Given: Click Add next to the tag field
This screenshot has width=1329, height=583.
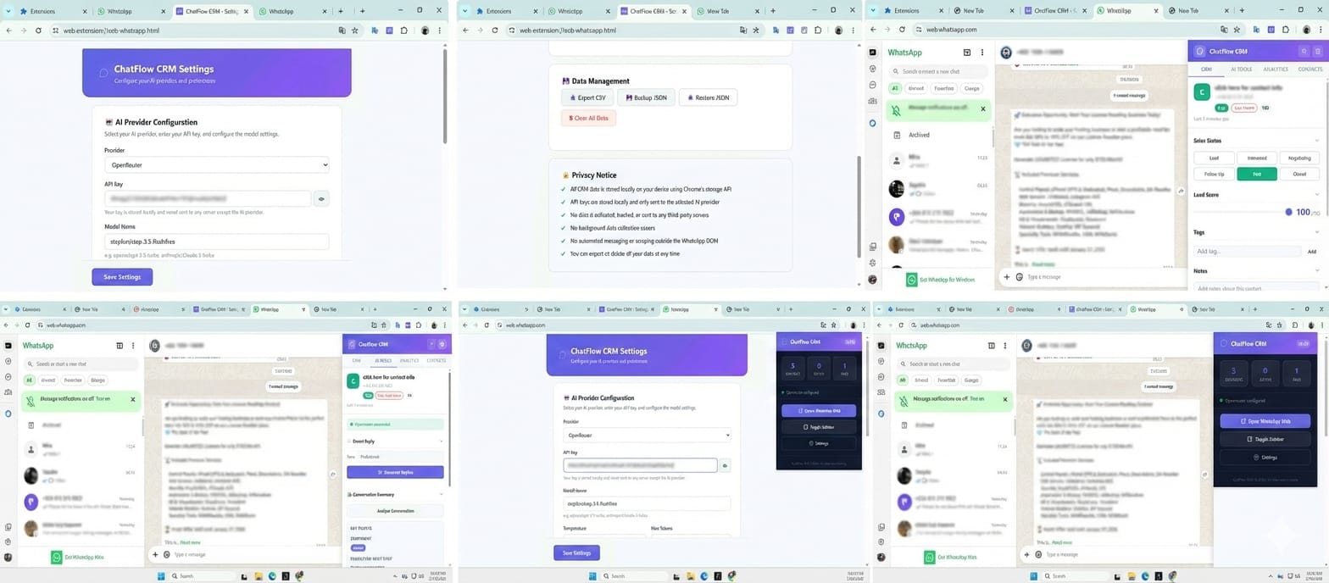Looking at the screenshot, I should pyautogui.click(x=1312, y=252).
